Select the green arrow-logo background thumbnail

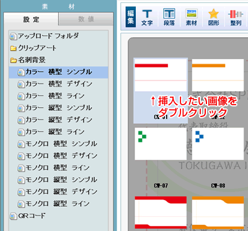(x=161, y=144)
